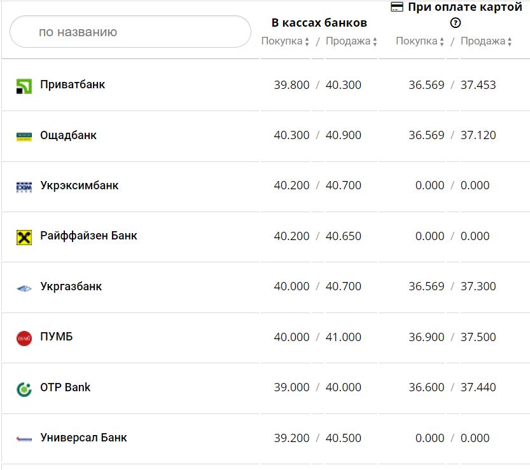Click the Укргазбанк logo icon
The image size is (530, 470).
tap(24, 288)
